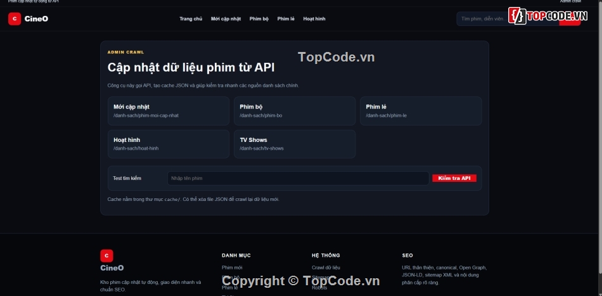Open Phim mới link in footer

(232, 267)
